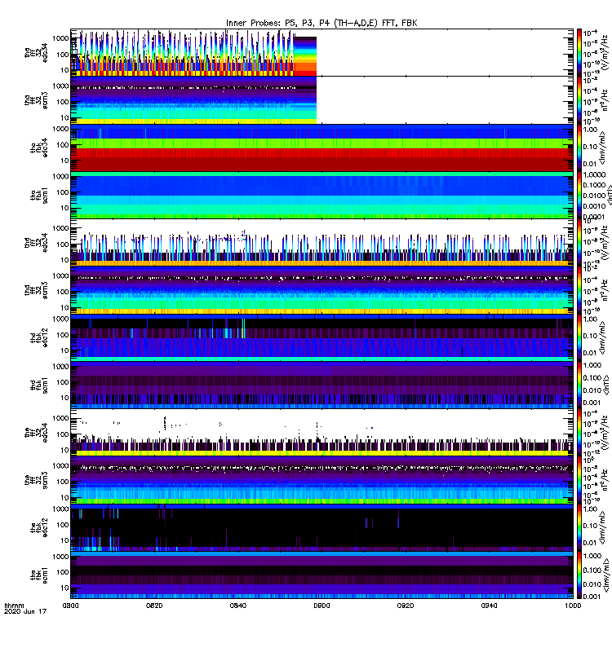Screen dimensions: 612x652
Task: Click the '1000' time axis label
Action: tap(573, 606)
